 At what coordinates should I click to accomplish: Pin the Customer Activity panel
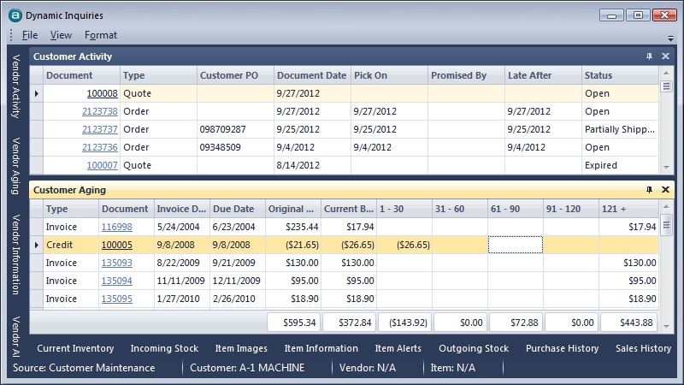[x=649, y=56]
